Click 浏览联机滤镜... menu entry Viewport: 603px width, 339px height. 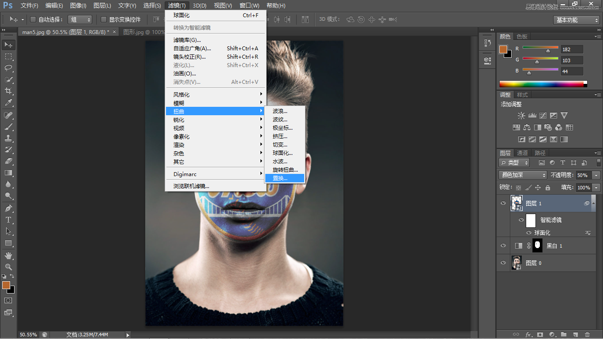tap(215, 186)
